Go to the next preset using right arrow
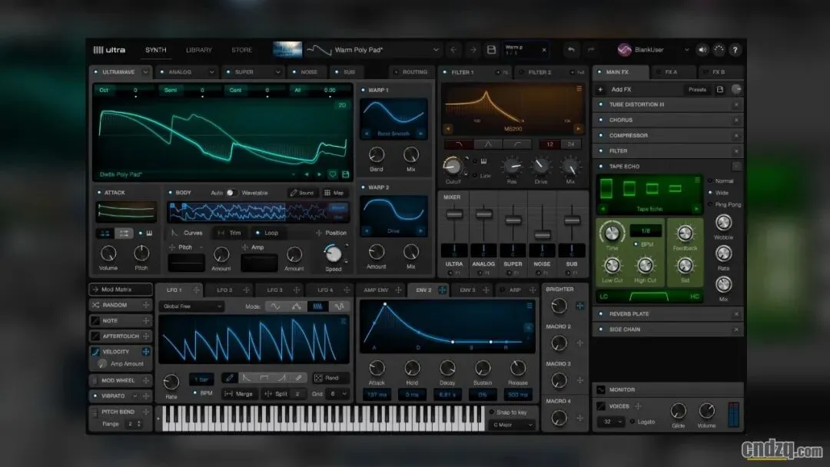Viewport: 830px width, 467px height. coord(473,50)
